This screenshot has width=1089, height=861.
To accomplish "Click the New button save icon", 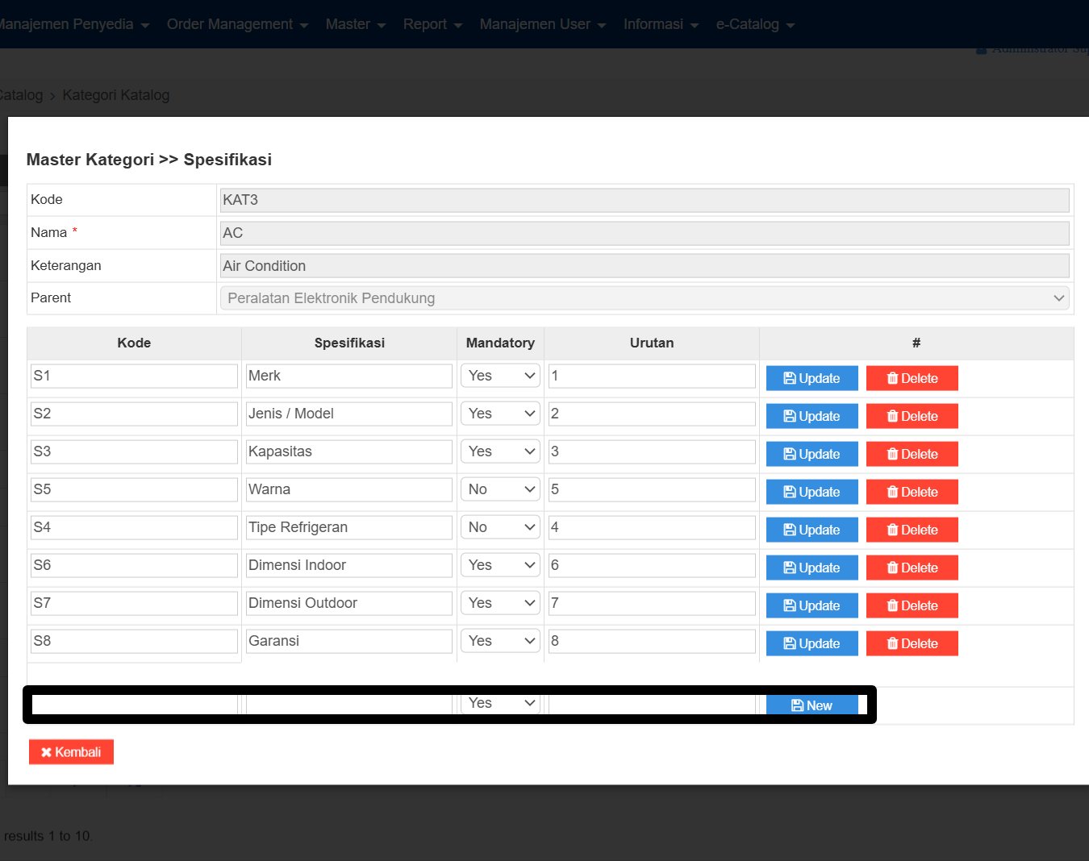I will tap(797, 705).
